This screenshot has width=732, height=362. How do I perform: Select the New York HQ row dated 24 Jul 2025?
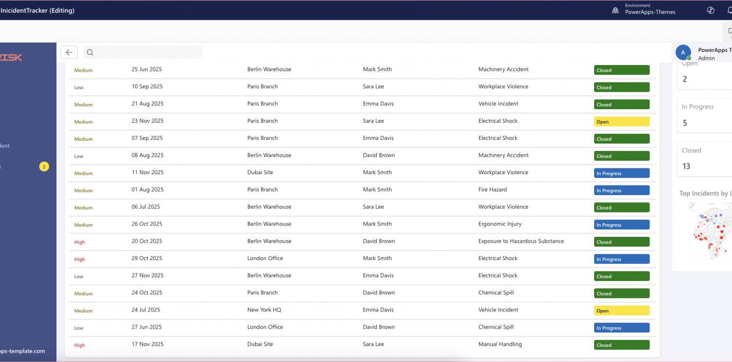(340, 310)
